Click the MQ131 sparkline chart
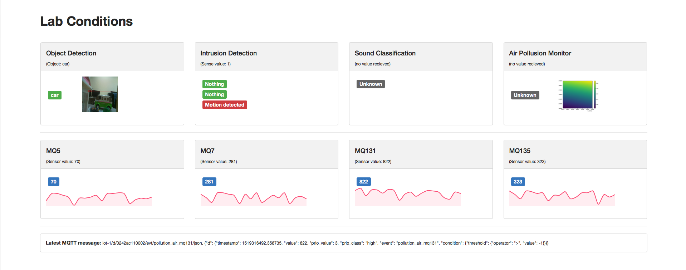The image size is (686, 270). coord(408,197)
